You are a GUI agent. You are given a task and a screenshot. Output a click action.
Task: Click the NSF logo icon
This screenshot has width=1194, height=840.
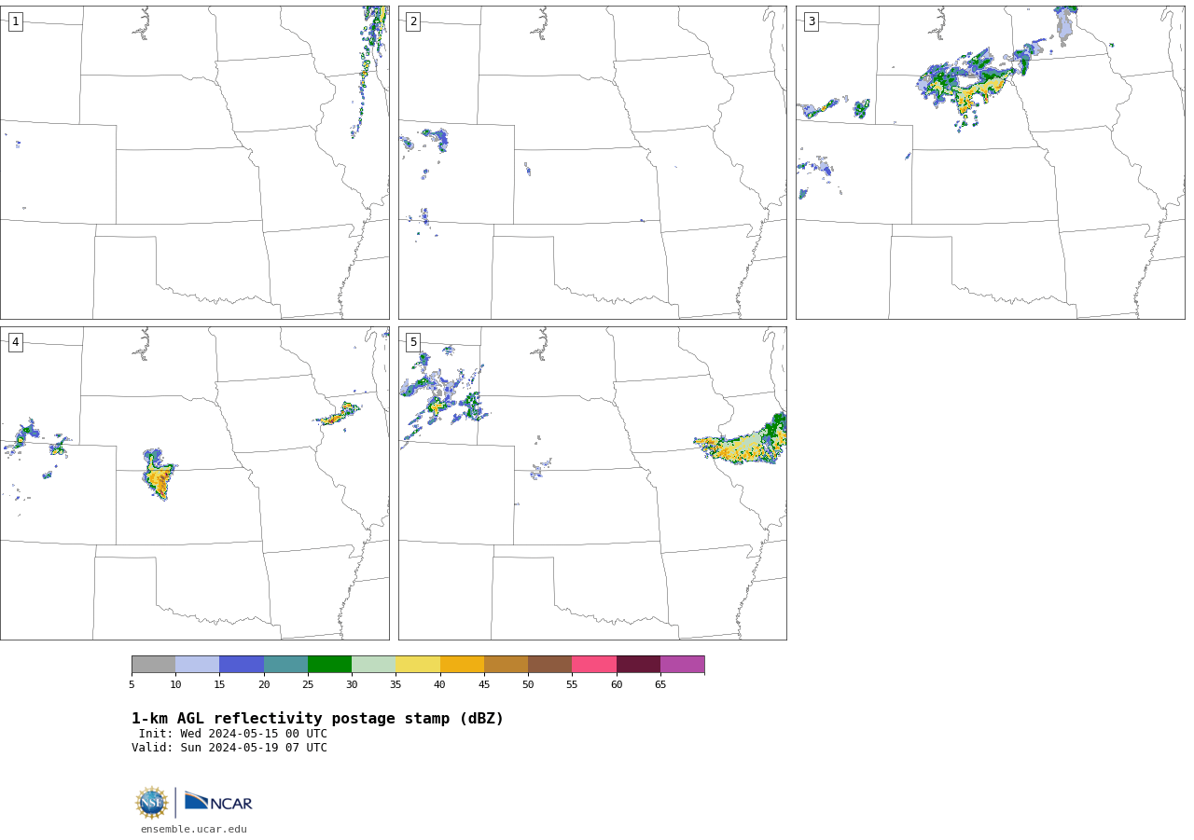click(x=152, y=803)
